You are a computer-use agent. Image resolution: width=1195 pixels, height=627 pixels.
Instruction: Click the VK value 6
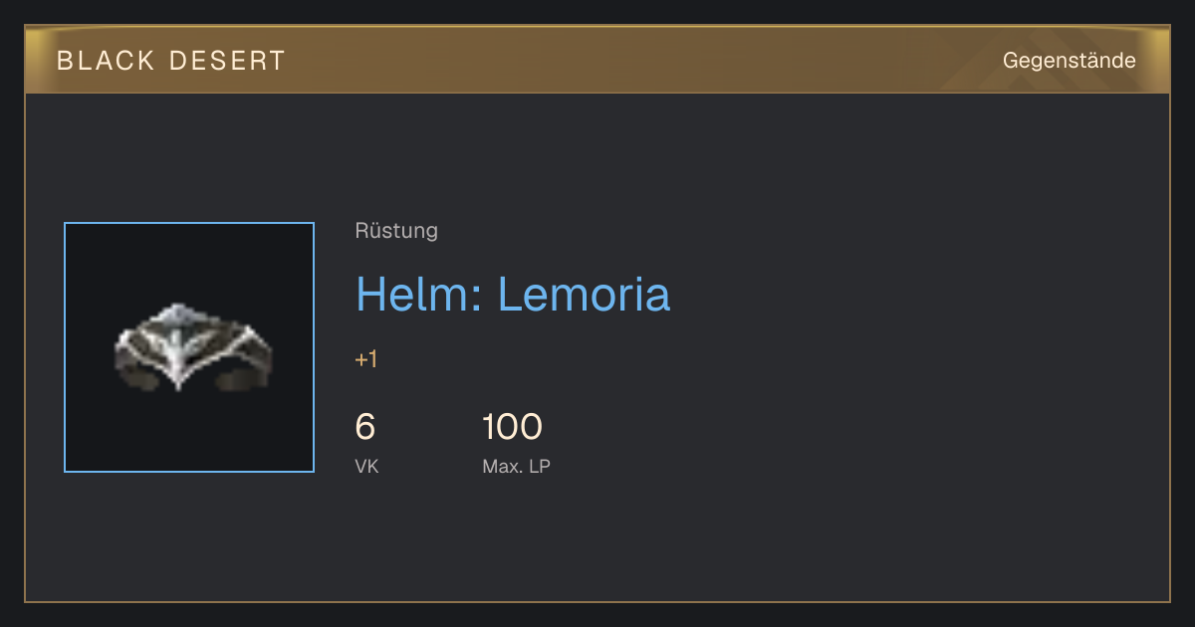(x=365, y=427)
